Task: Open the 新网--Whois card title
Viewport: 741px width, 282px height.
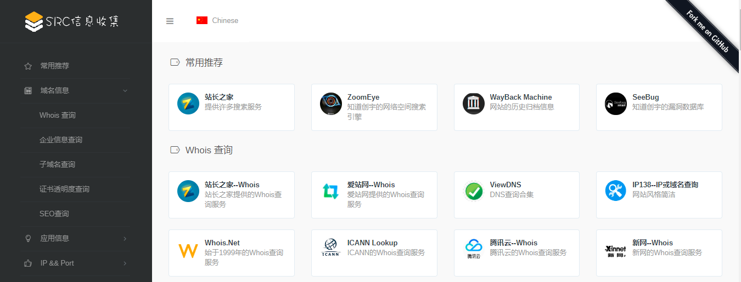Action: (x=653, y=243)
